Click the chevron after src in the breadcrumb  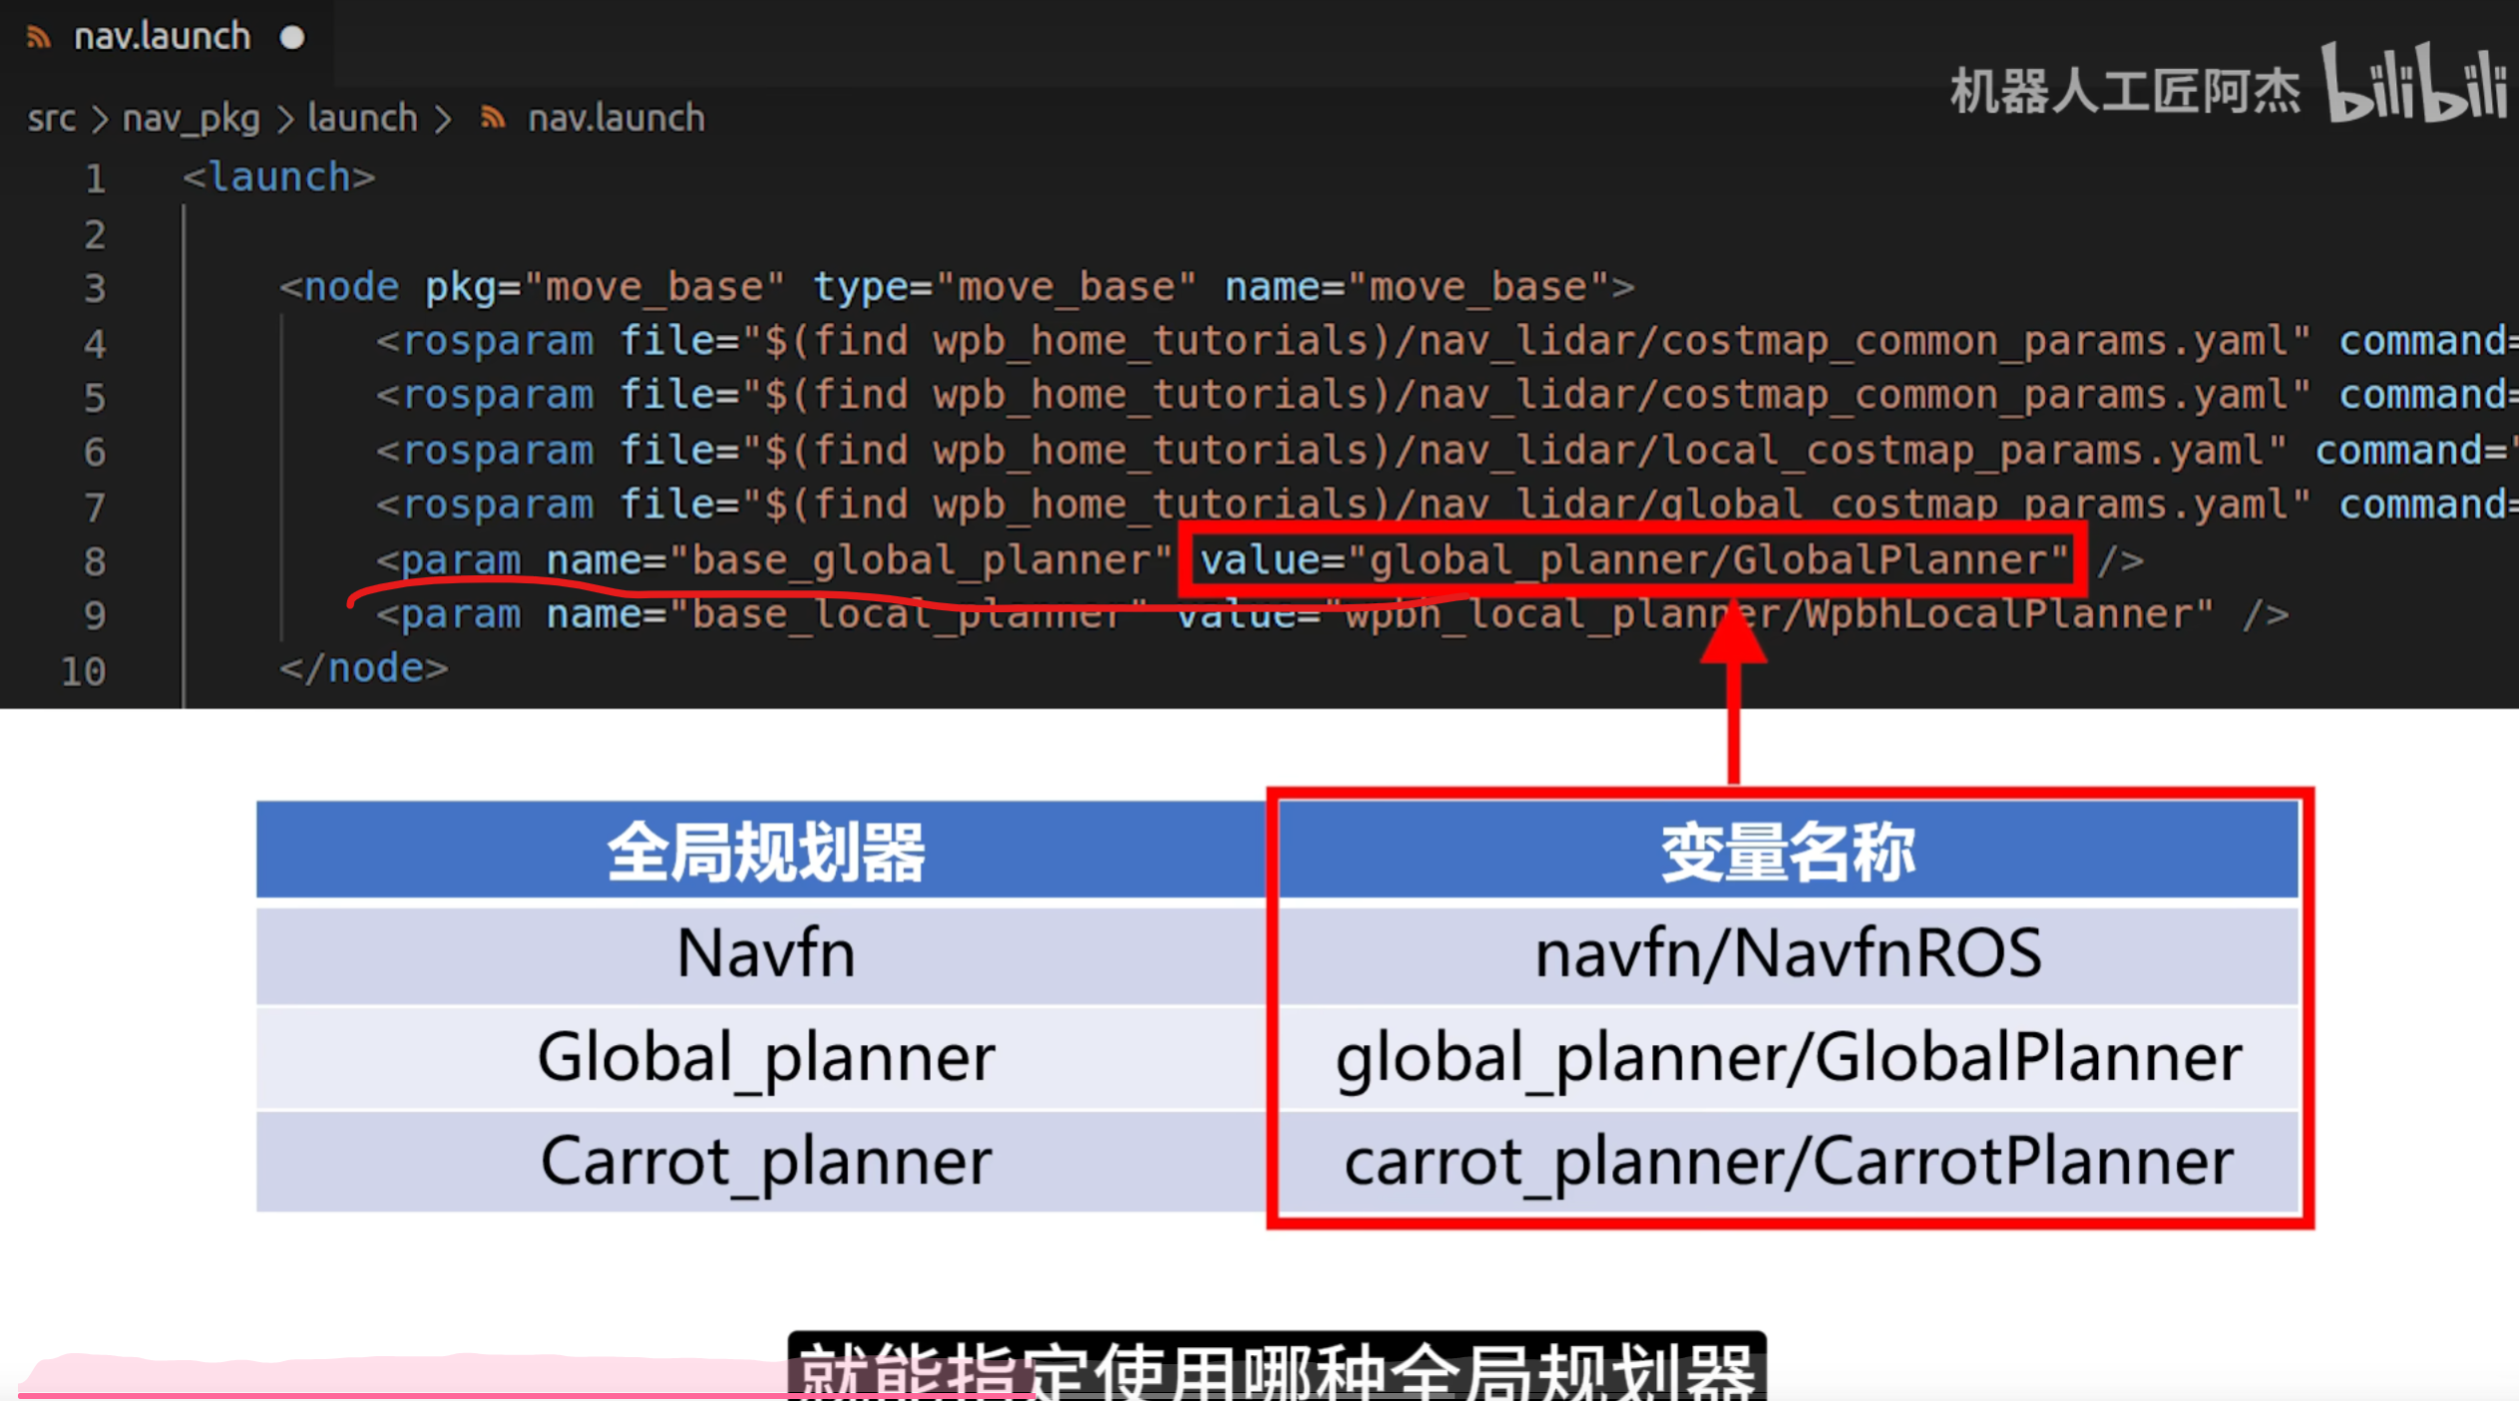[99, 120]
